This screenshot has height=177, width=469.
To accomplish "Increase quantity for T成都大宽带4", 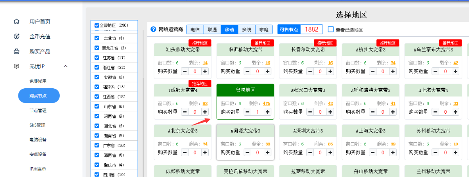I will click(205, 112).
